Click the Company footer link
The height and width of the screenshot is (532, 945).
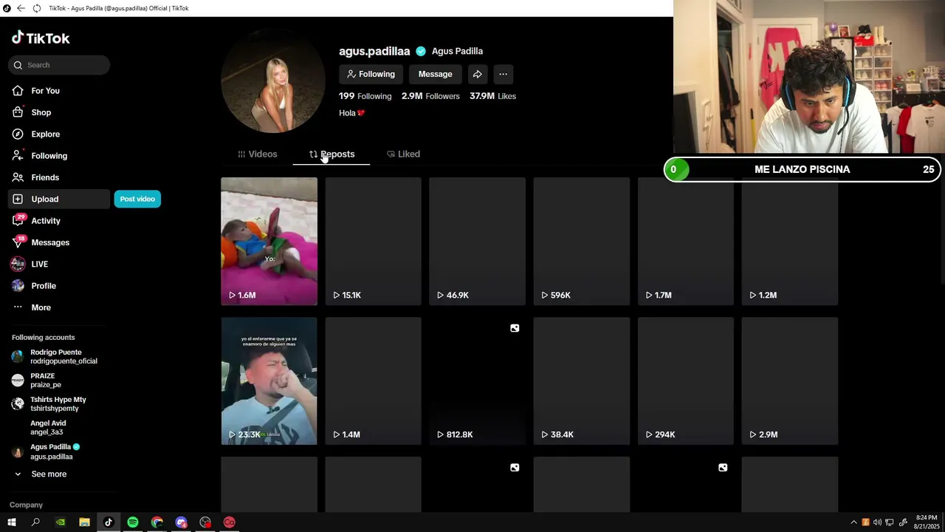click(x=26, y=505)
